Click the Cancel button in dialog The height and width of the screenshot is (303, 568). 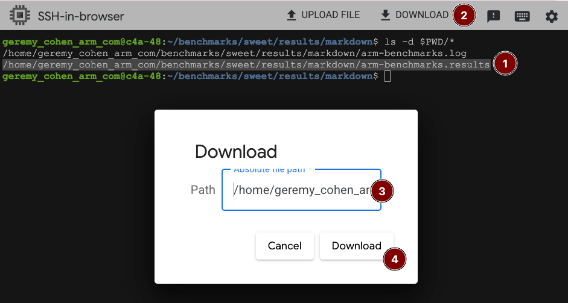coord(285,246)
